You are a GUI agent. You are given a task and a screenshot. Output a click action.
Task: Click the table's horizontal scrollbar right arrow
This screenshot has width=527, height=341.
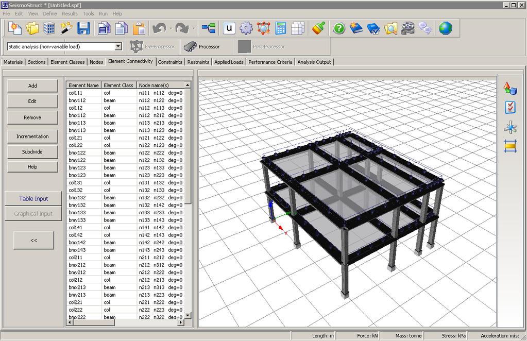181,322
